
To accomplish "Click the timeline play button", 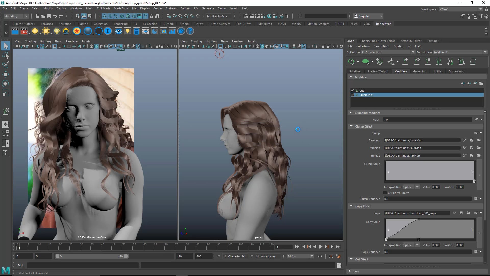I will tap(321, 247).
